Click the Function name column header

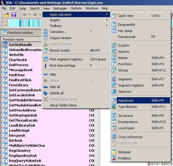pos(22,39)
